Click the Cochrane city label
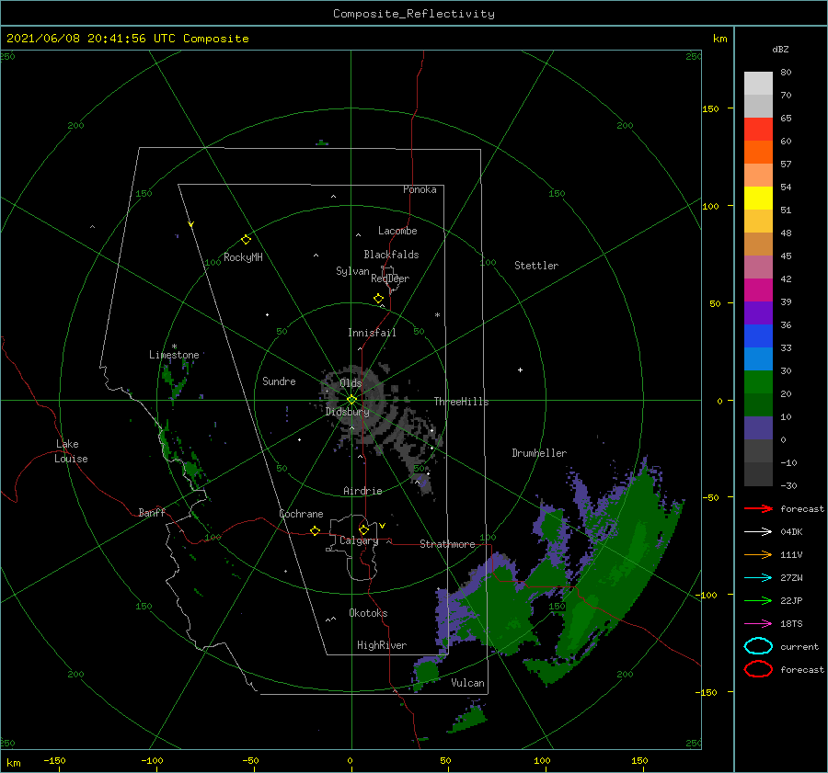828x773 pixels. point(301,514)
